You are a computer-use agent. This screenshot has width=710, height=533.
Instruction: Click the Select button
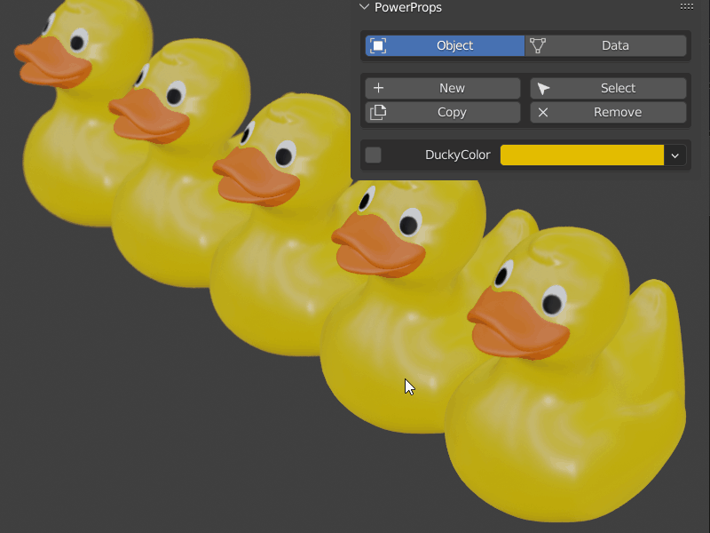608,88
